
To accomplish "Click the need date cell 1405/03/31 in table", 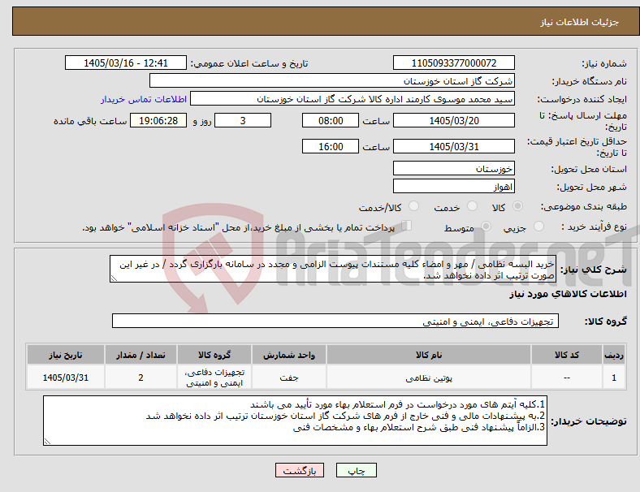I will 66,378.
